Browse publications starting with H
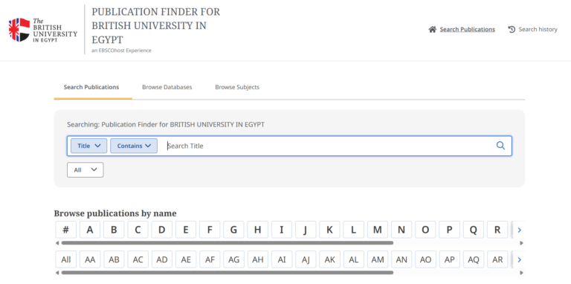 (258, 230)
